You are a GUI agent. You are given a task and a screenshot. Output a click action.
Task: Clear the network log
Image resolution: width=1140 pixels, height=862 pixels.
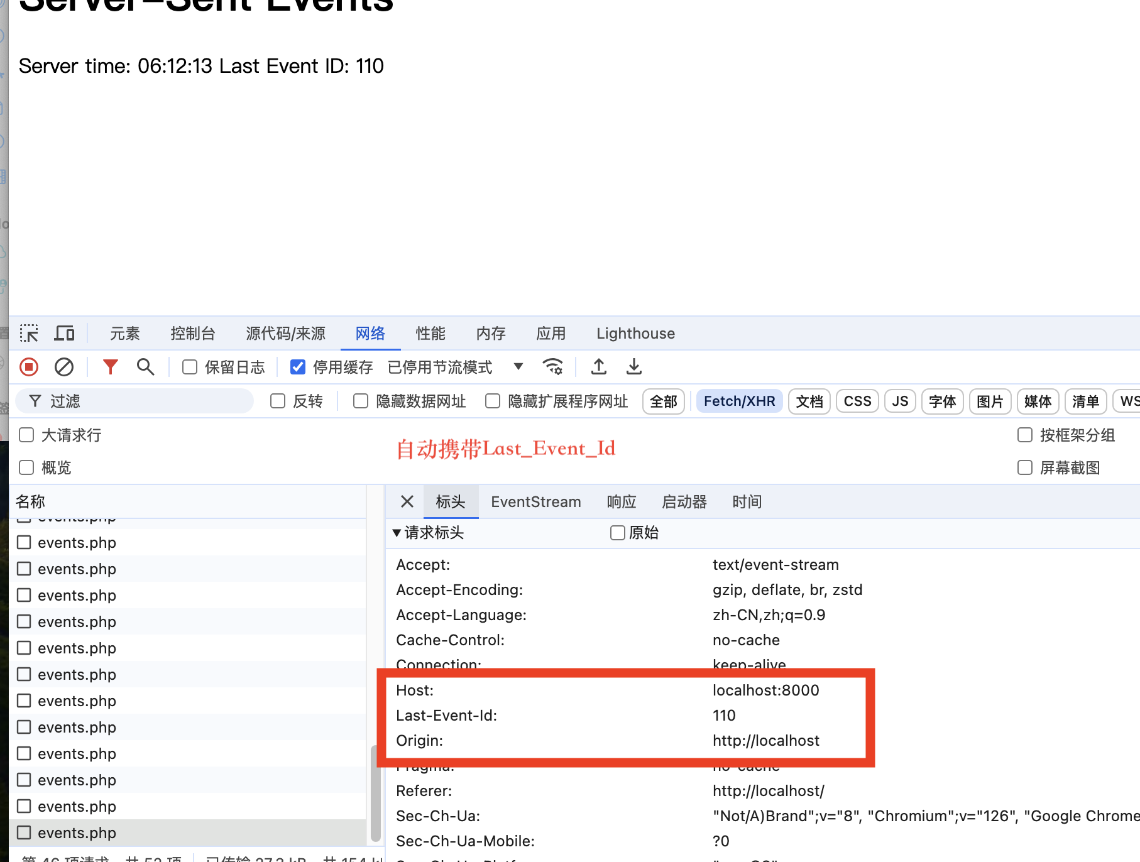(64, 367)
